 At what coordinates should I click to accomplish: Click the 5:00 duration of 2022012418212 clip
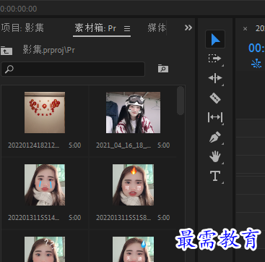[x=75, y=145]
